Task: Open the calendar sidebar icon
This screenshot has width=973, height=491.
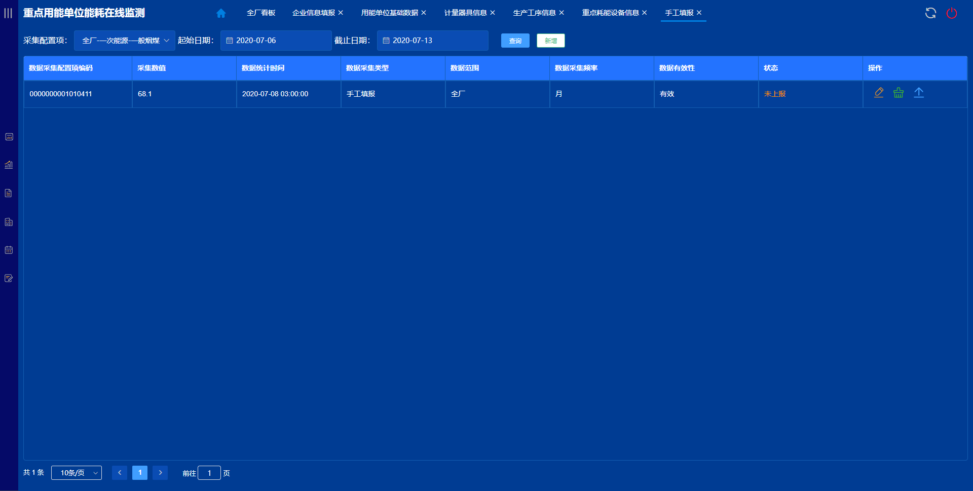Action: [x=9, y=250]
